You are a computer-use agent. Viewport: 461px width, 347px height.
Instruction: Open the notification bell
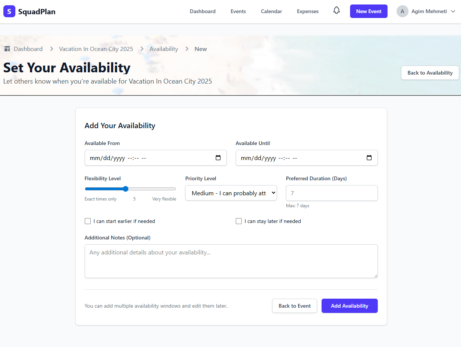(x=336, y=11)
